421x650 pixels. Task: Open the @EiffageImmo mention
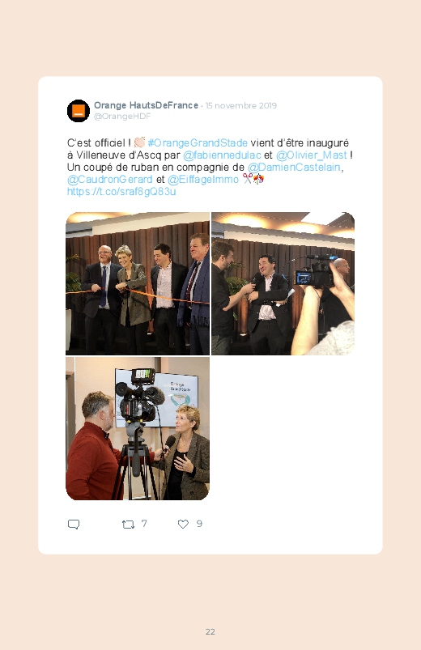203,179
